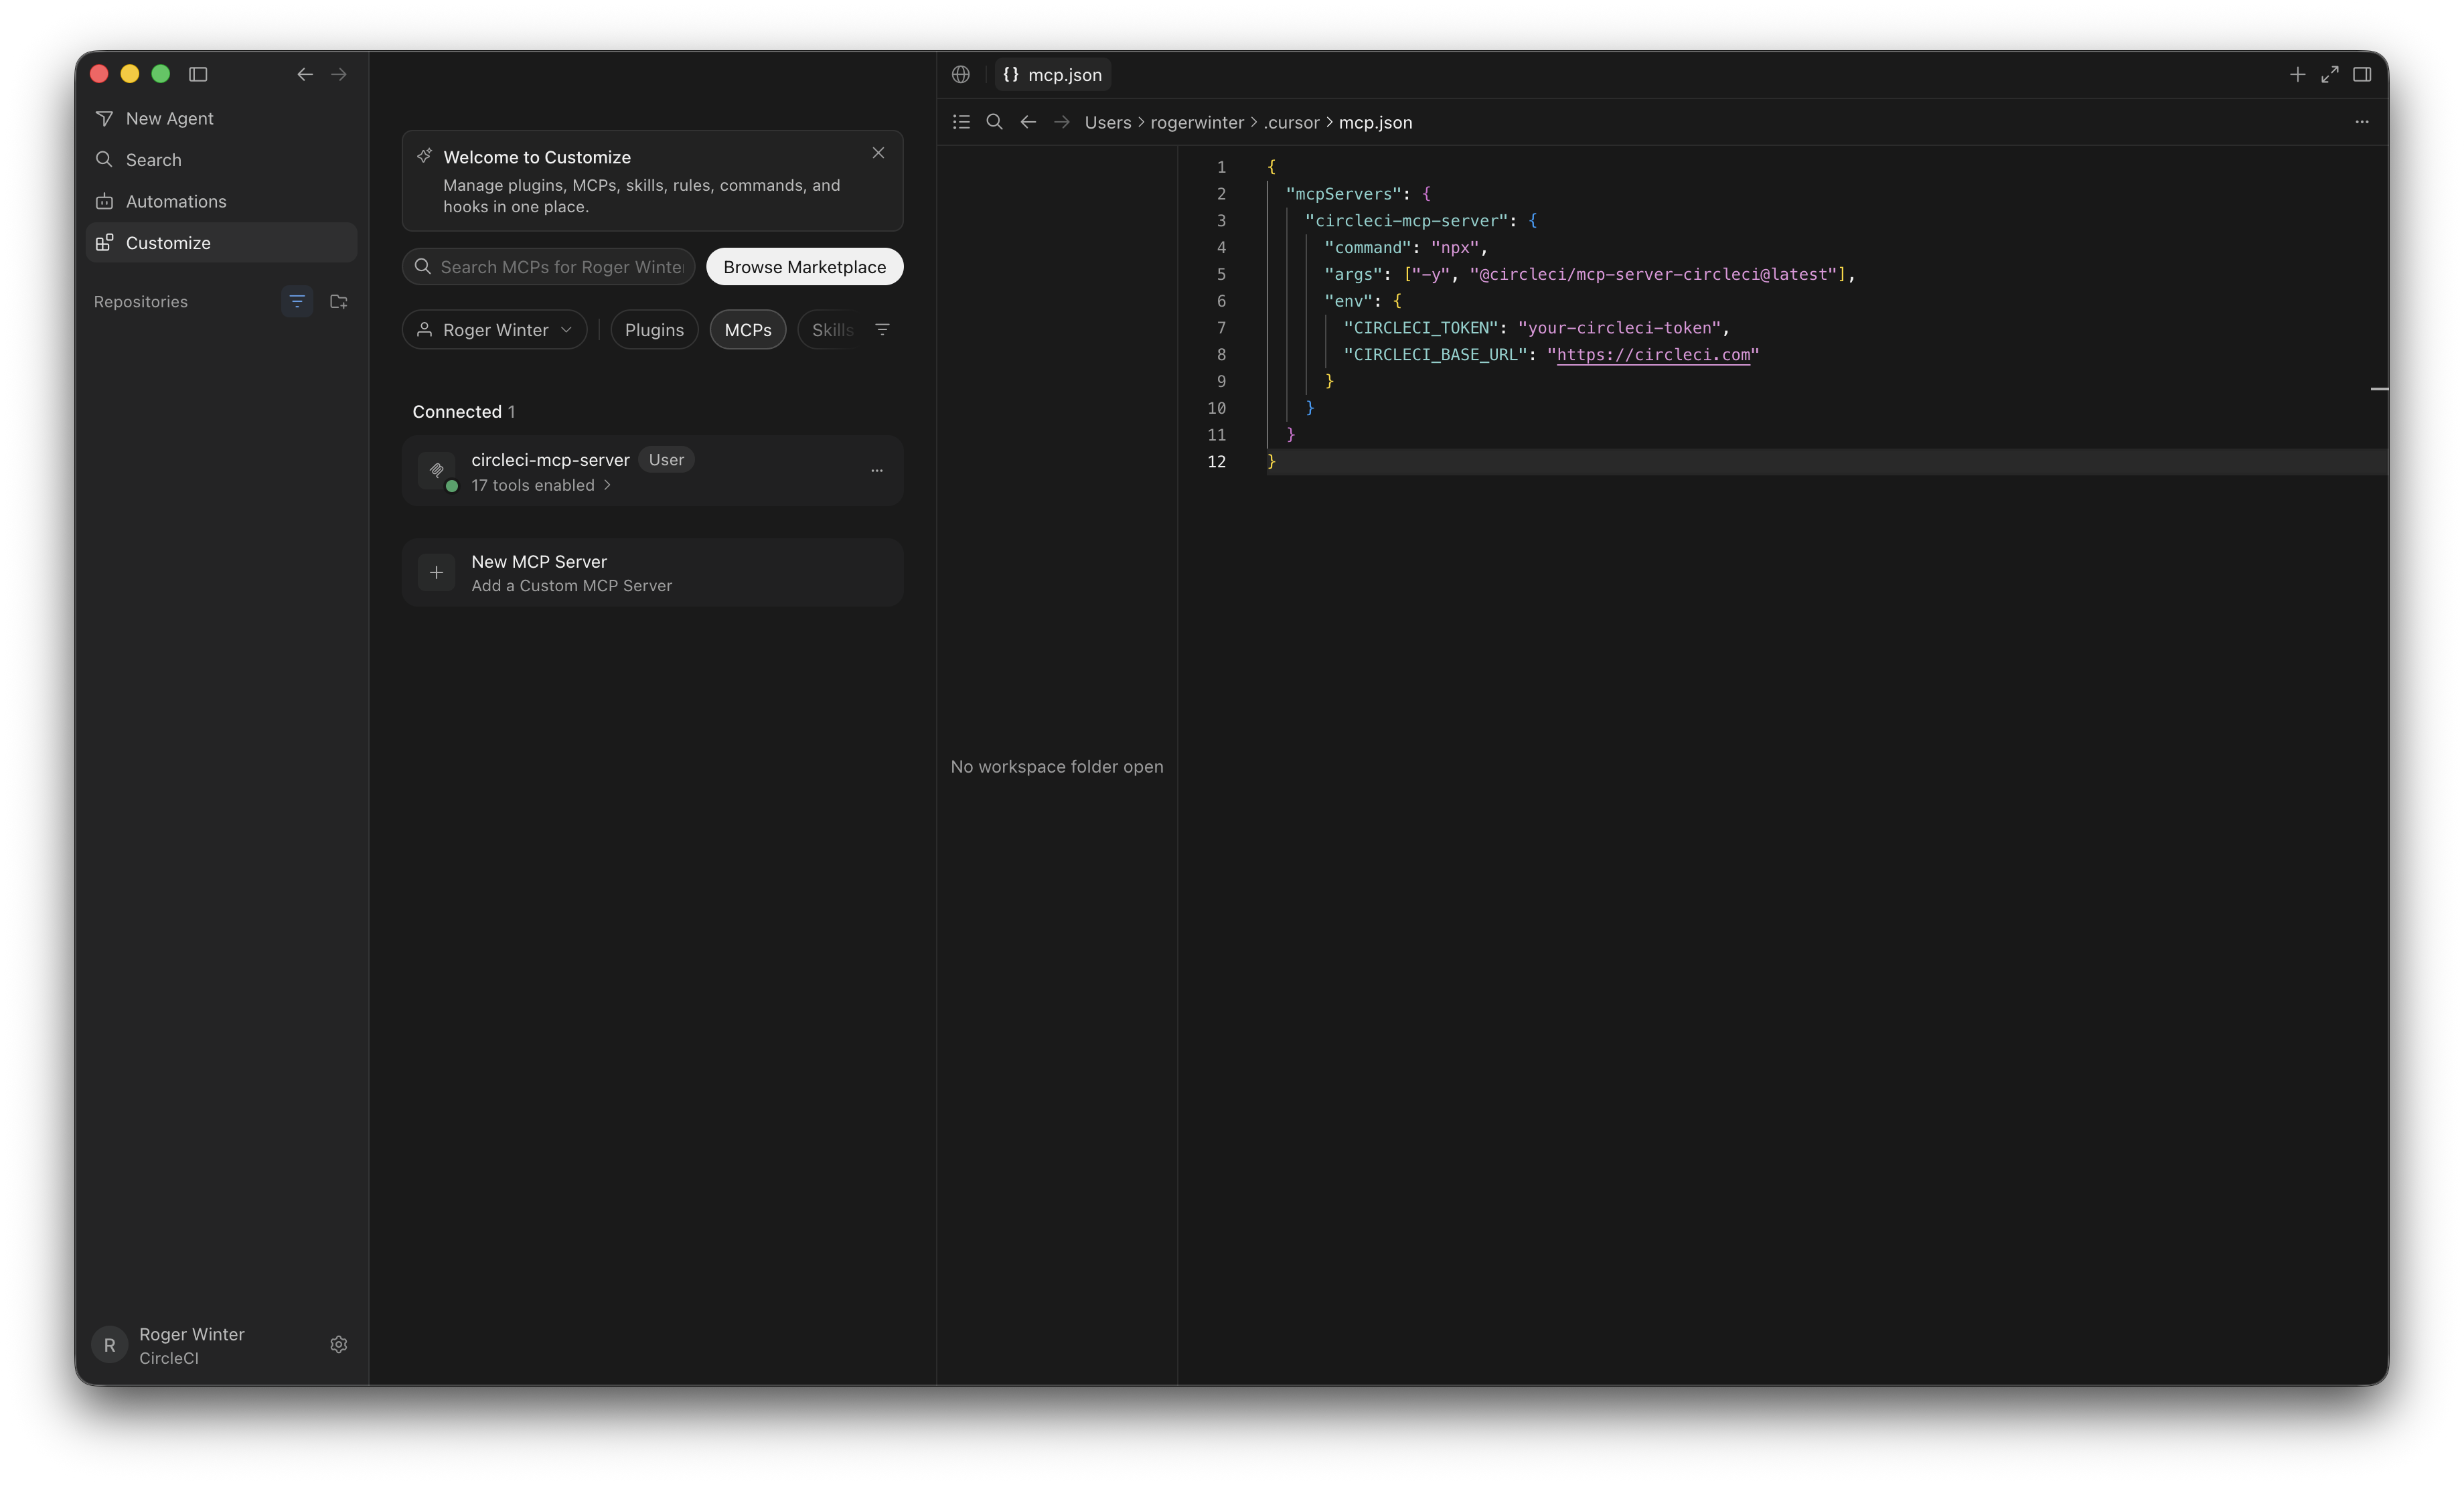This screenshot has height=1485, width=2464.
Task: Go back with the sidebar back arrow
Action: tap(305, 74)
